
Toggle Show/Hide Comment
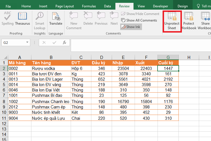click(140, 14)
